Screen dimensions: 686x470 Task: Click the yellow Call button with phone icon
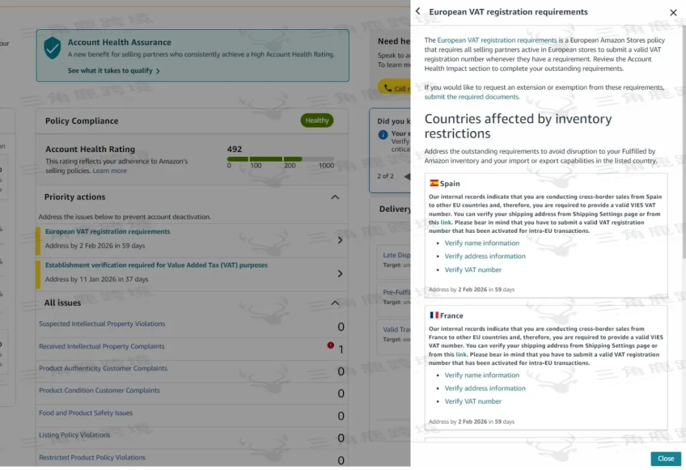394,88
